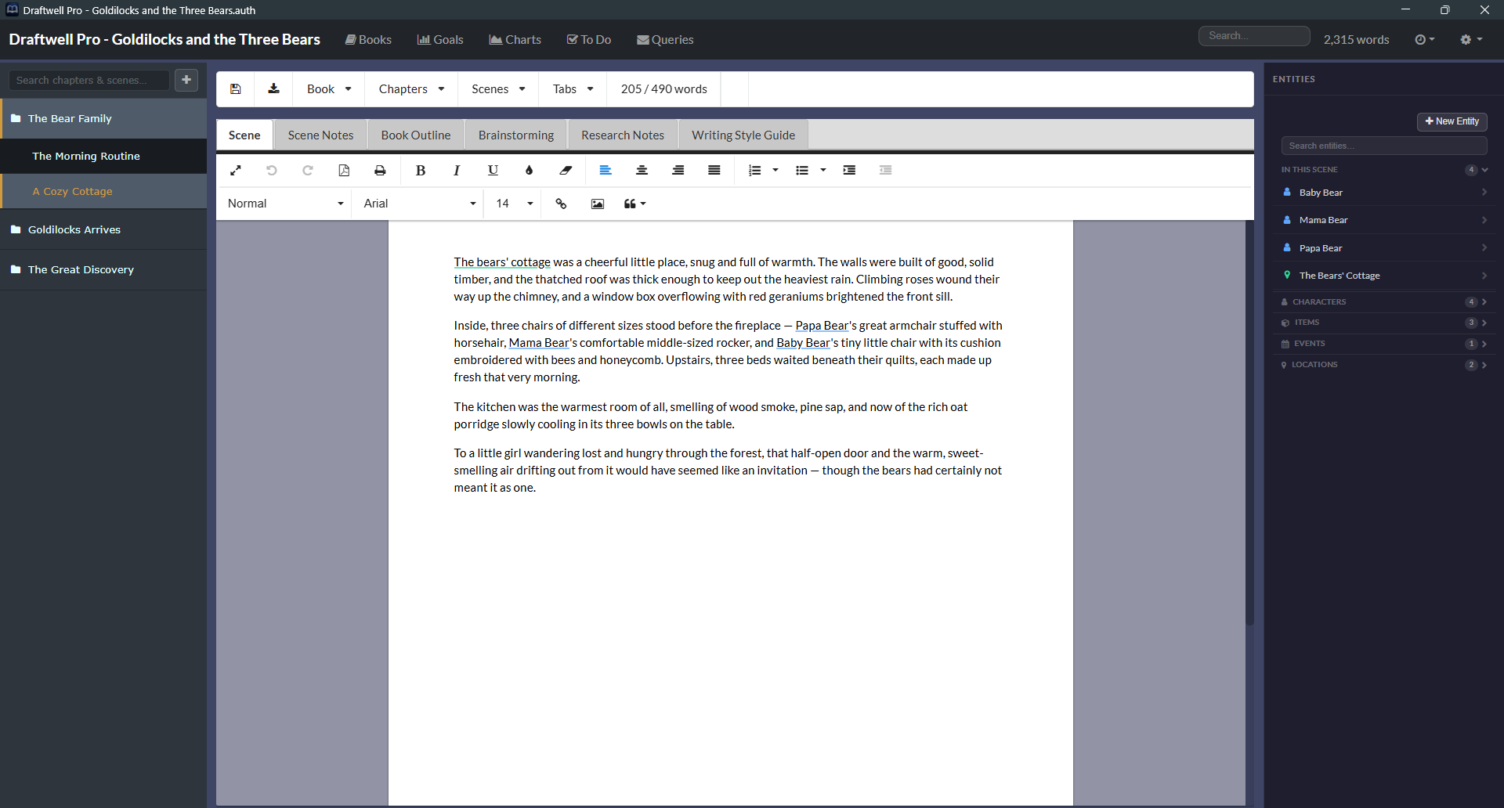Justify the text

coord(714,170)
